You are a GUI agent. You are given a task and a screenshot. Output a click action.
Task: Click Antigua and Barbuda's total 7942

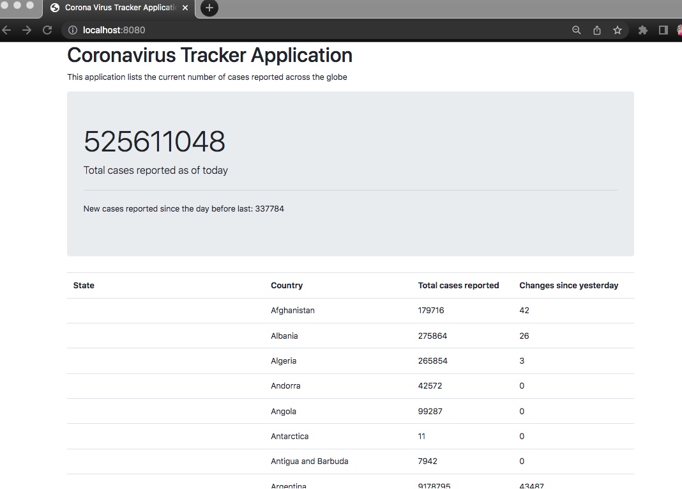[x=428, y=461]
